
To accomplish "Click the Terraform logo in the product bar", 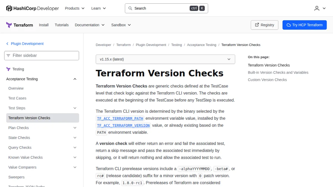I will pyautogui.click(x=19, y=25).
